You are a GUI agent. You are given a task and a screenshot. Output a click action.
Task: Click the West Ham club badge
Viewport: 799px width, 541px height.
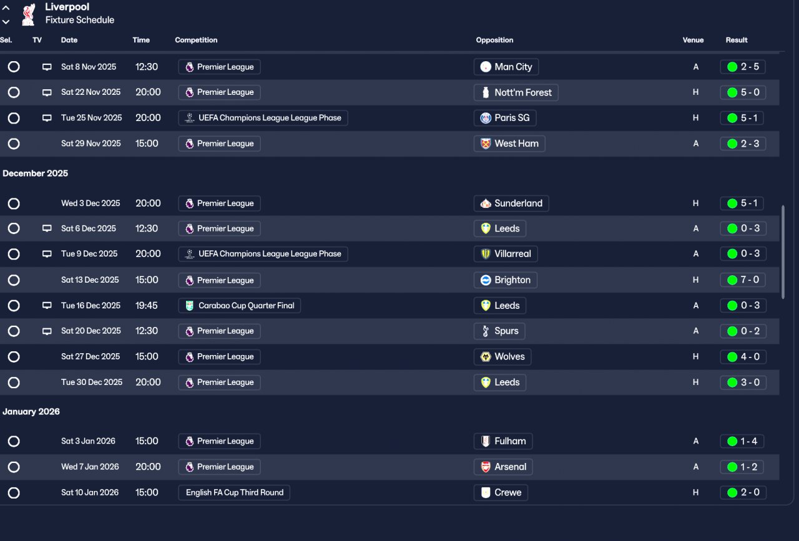pos(486,144)
